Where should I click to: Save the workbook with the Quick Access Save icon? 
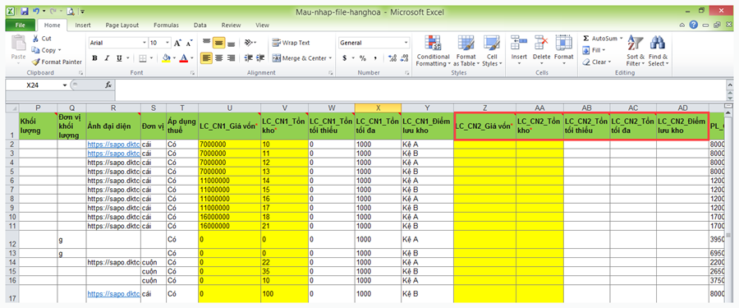[x=25, y=11]
